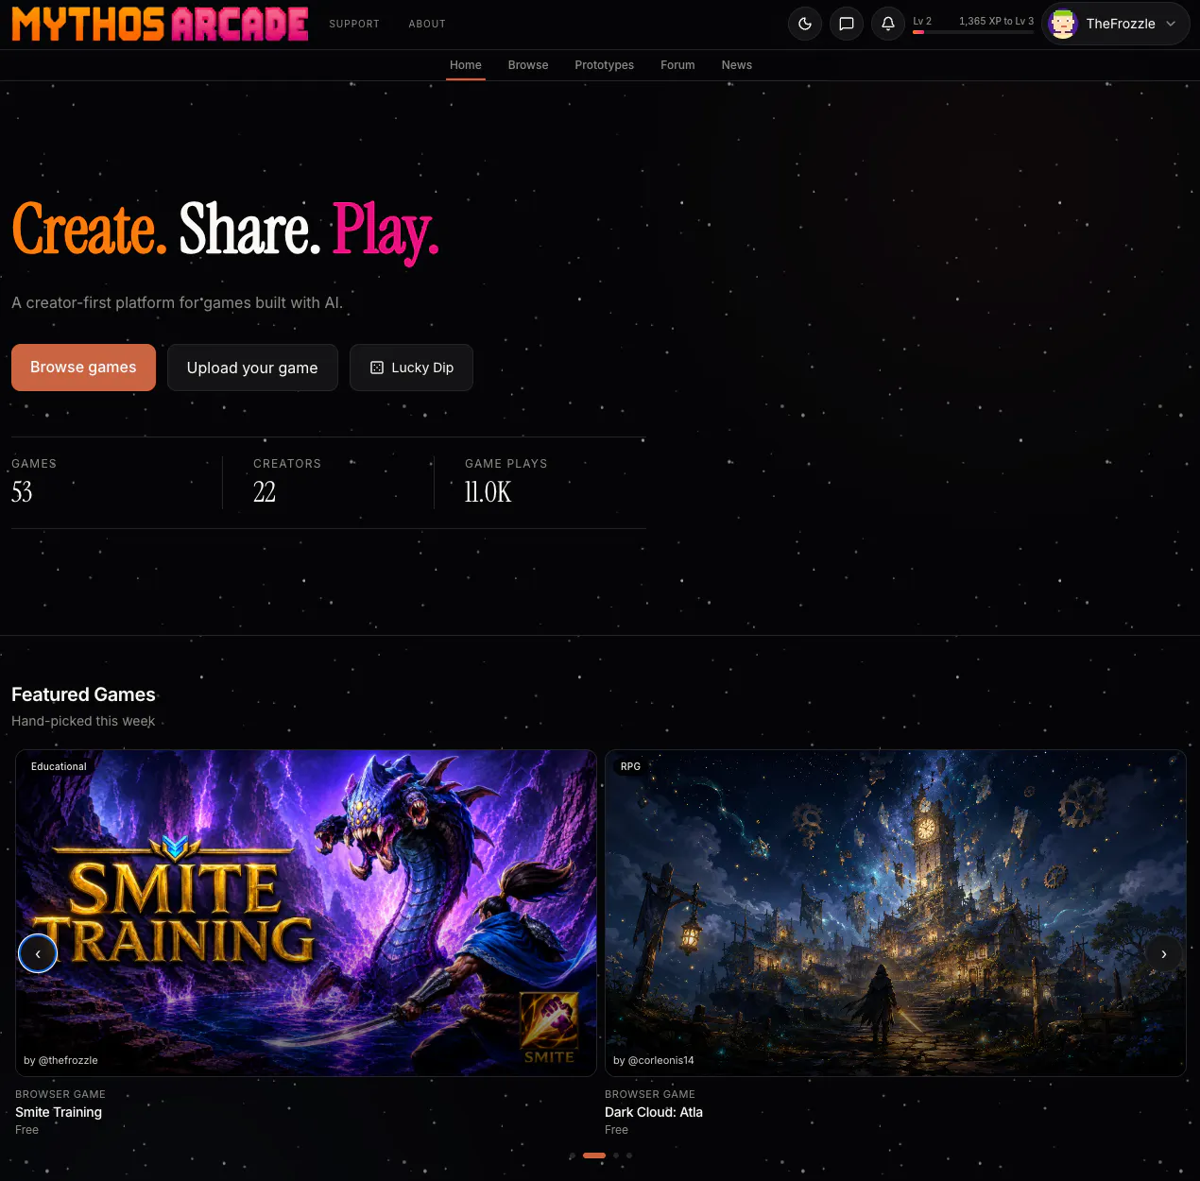This screenshot has height=1181, width=1200.
Task: Toggle dark mode with the moon icon
Action: point(805,24)
